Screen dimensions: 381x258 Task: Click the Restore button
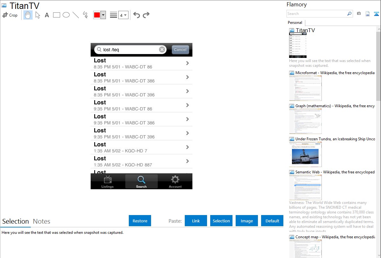tap(140, 221)
